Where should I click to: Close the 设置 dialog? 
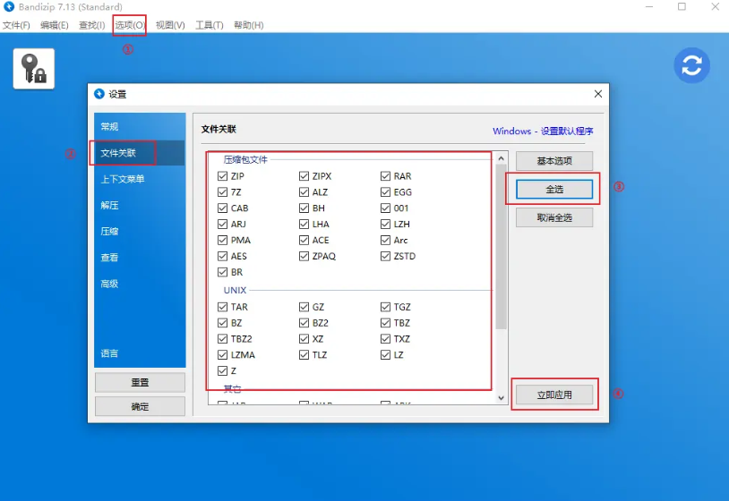coord(598,94)
